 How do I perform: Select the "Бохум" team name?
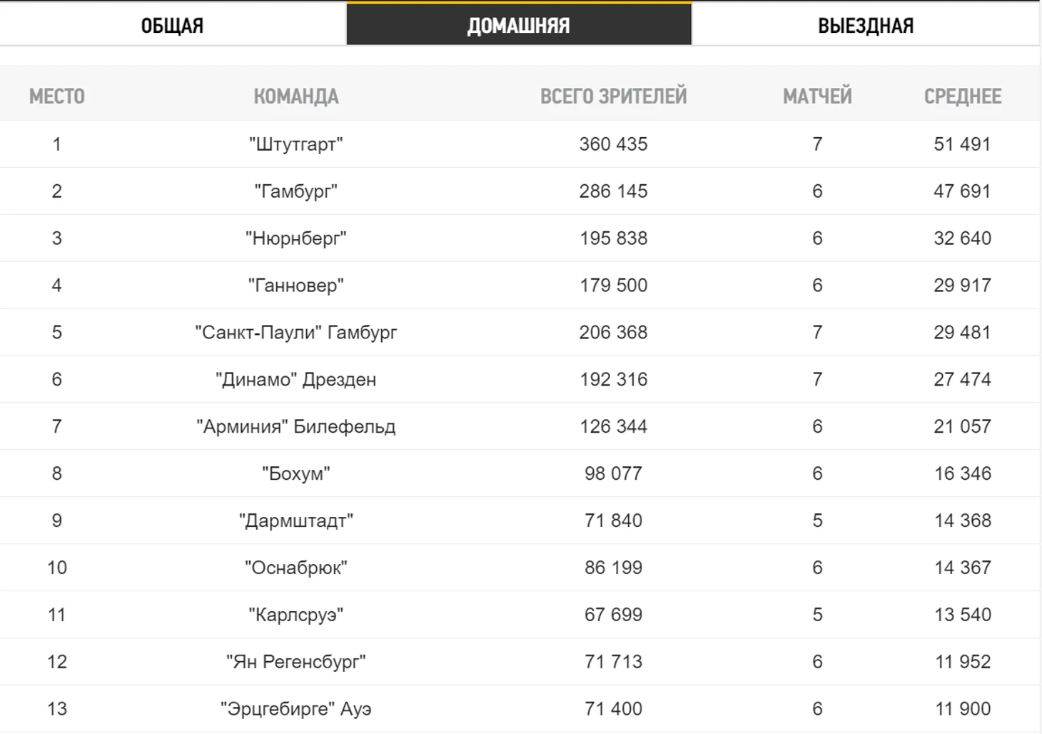pyautogui.click(x=296, y=474)
